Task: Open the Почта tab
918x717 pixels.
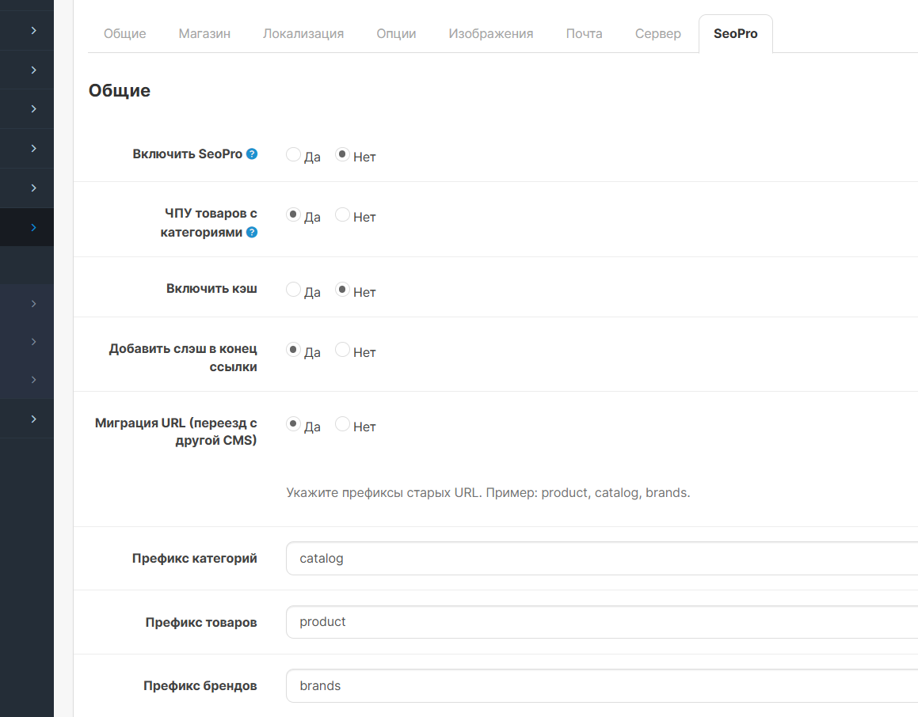Action: (584, 34)
